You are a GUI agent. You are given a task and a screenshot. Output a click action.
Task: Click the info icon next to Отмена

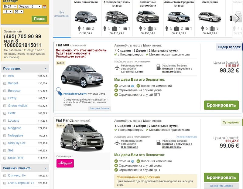tap(132, 86)
